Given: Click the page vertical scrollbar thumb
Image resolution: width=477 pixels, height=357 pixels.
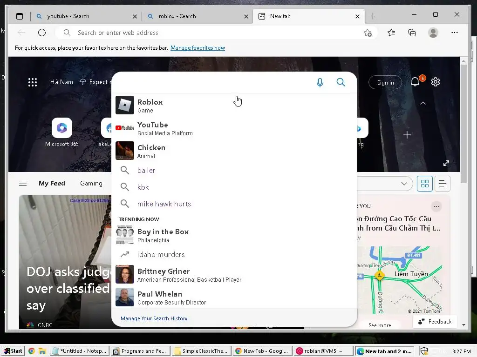Looking at the screenshot, I should 463,124.
